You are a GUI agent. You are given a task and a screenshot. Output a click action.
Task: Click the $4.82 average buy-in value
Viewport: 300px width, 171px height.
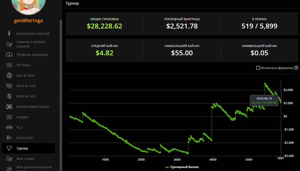(105, 53)
